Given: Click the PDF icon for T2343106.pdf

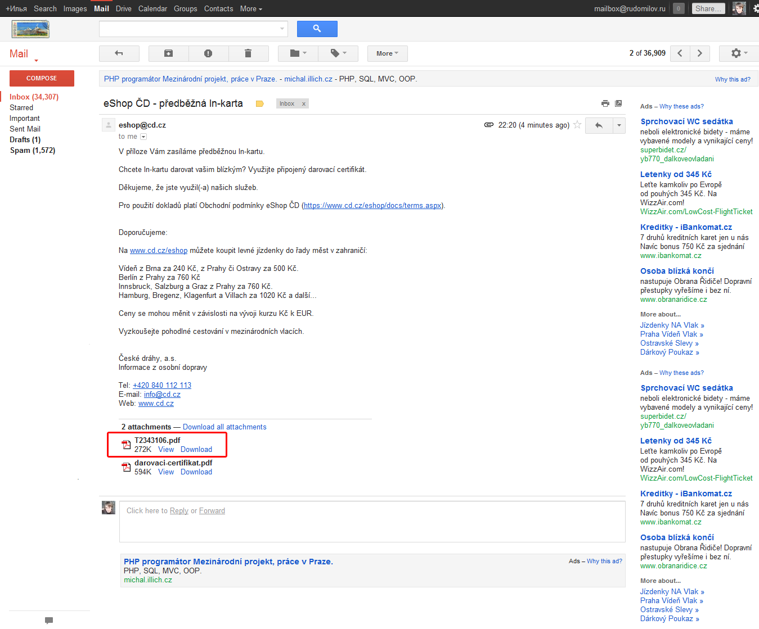Looking at the screenshot, I should (x=127, y=445).
